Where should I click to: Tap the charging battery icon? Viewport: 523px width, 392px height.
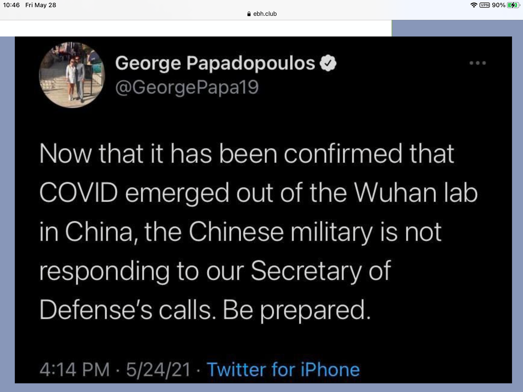click(x=513, y=5)
